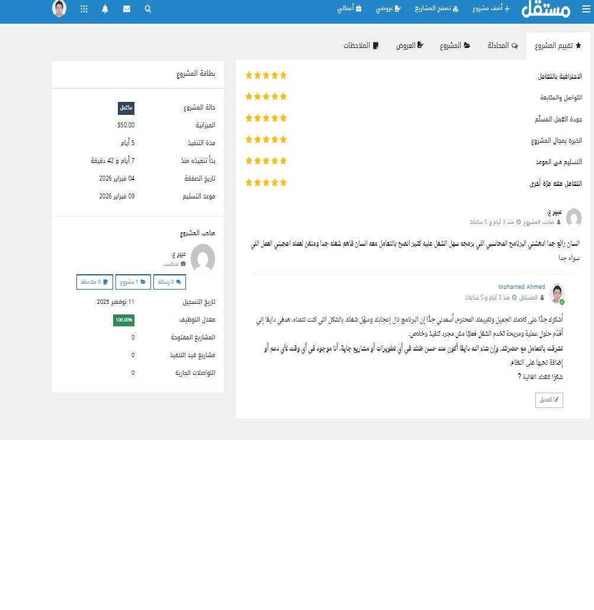Select the تقييم المشروع tab
Image resolution: width=594 pixels, height=610 pixels.
pos(558,46)
